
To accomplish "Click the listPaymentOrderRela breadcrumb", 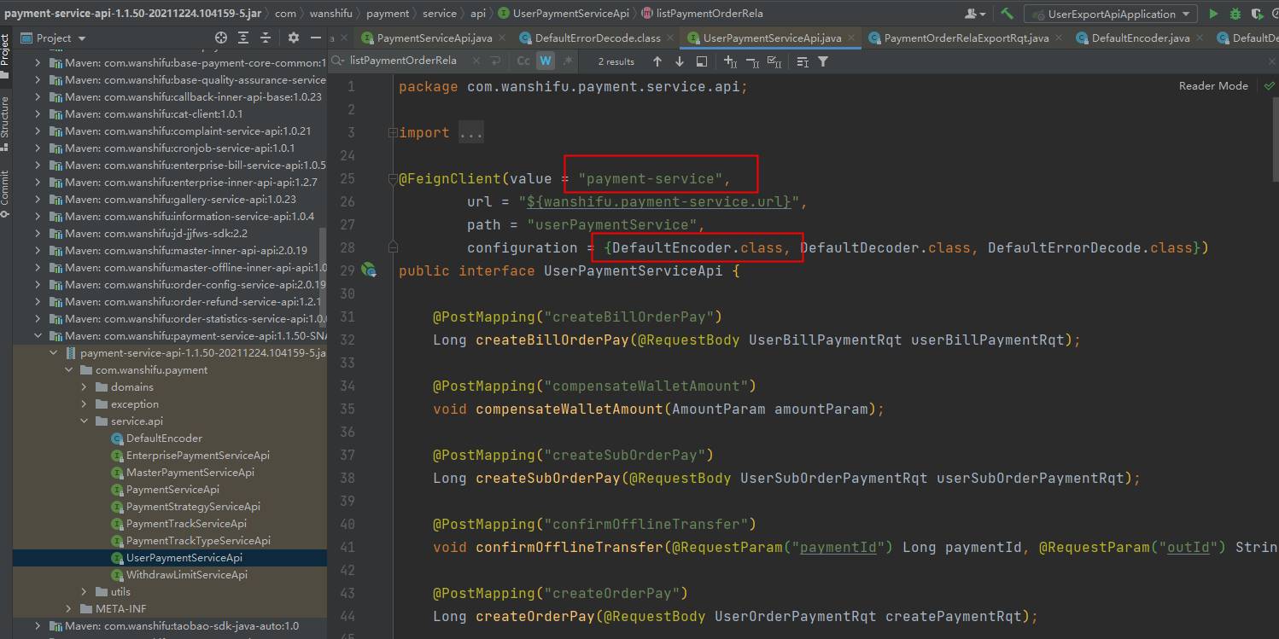I will coord(702,14).
